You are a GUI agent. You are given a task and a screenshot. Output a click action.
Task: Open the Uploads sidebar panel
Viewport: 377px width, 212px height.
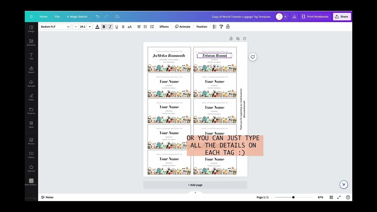tap(31, 84)
